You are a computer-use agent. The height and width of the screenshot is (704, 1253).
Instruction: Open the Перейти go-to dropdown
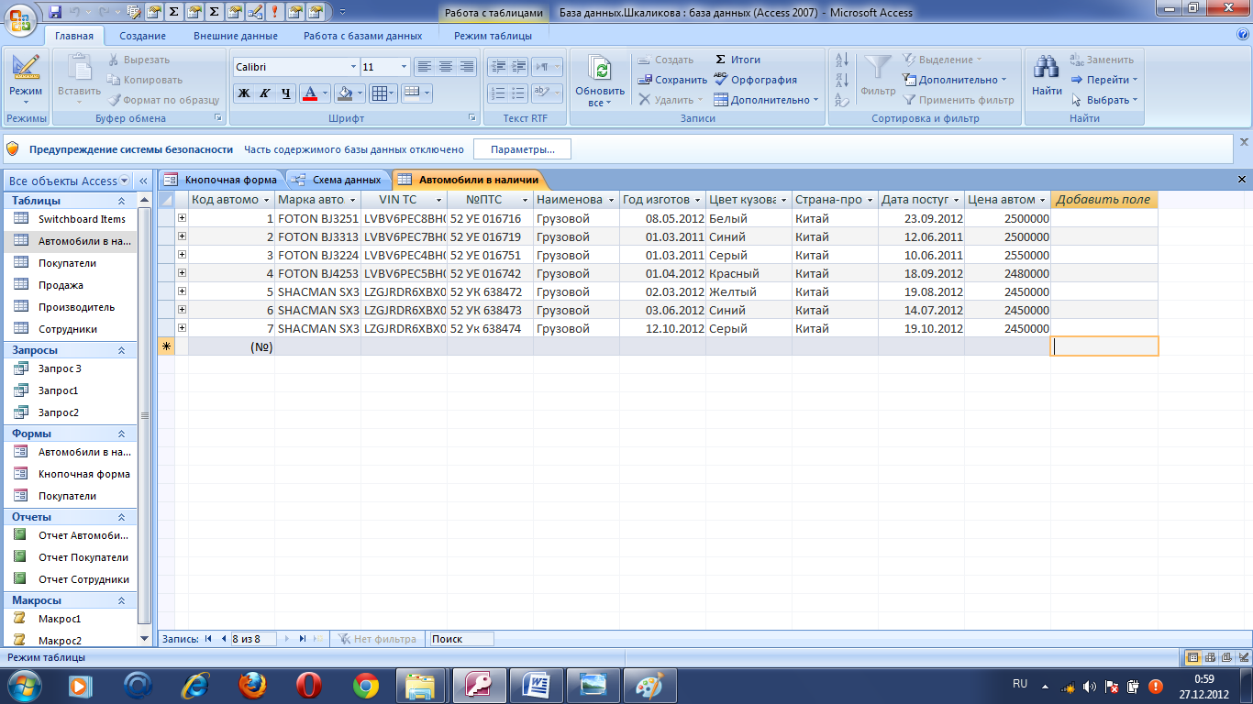point(1105,80)
